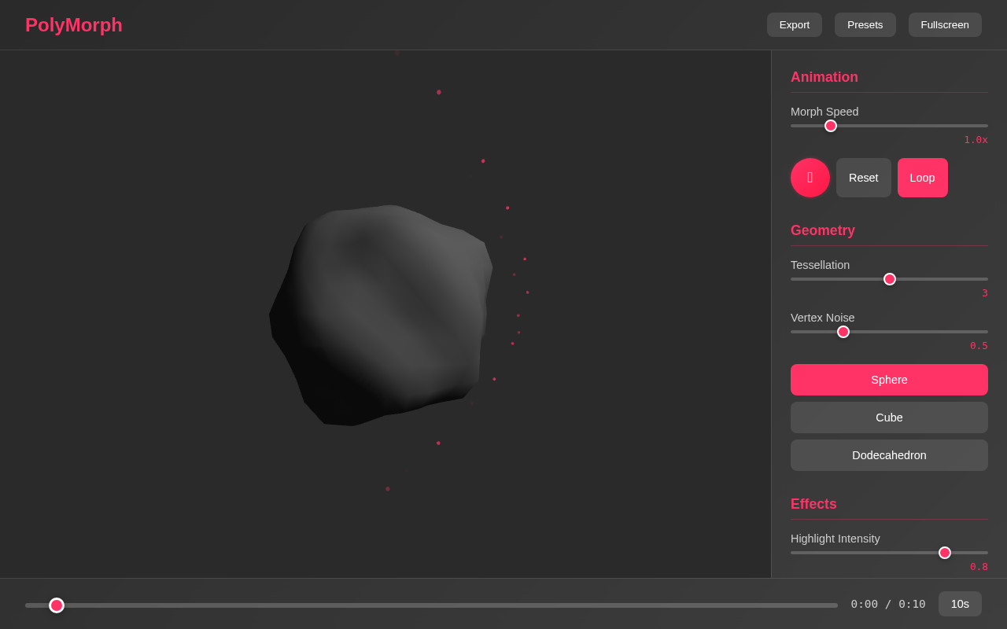Set the Highlight Intensity slider

[944, 553]
